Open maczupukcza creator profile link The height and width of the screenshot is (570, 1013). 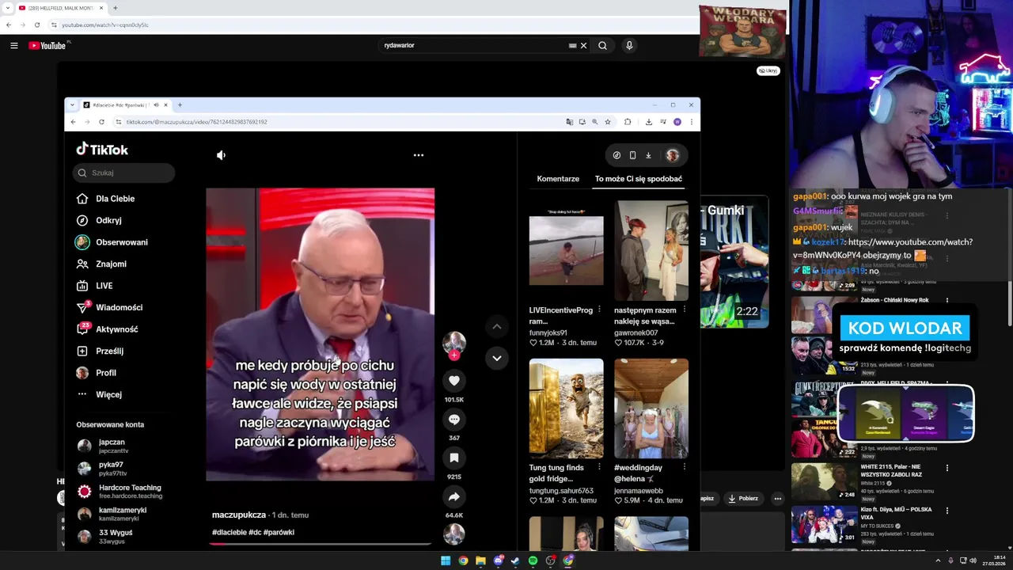(239, 515)
